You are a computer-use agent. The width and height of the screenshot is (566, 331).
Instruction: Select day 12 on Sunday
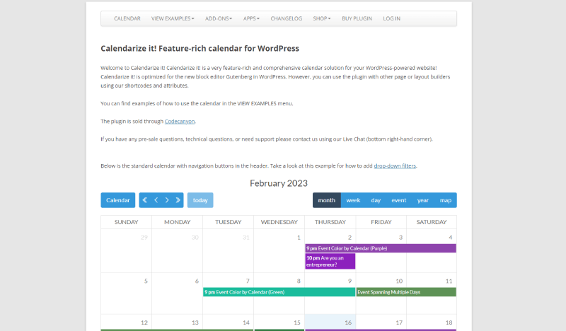point(127,323)
